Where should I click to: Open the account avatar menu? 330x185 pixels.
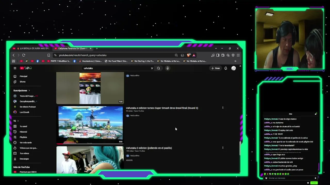[x=234, y=68]
